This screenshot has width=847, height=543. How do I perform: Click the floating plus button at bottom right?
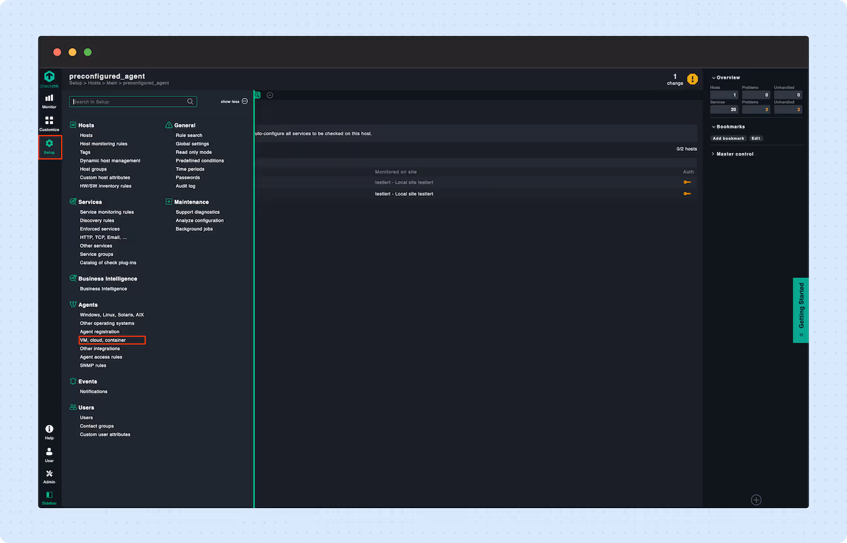click(756, 500)
